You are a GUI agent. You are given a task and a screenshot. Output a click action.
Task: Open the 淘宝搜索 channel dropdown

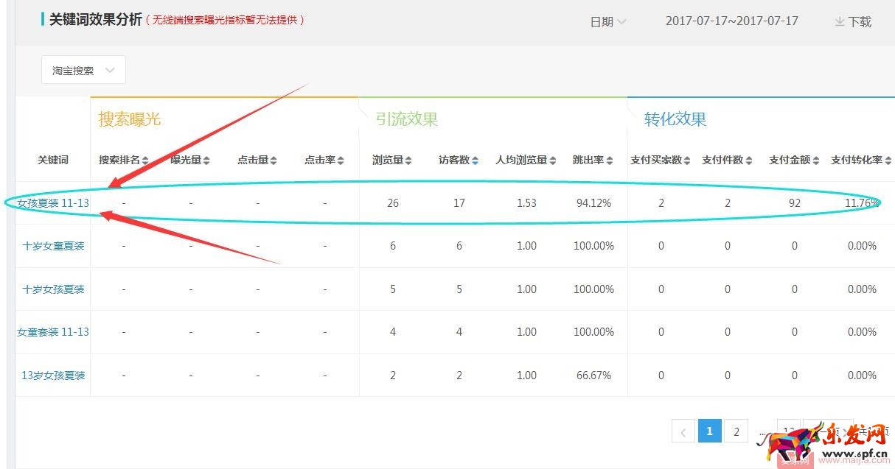click(x=83, y=70)
